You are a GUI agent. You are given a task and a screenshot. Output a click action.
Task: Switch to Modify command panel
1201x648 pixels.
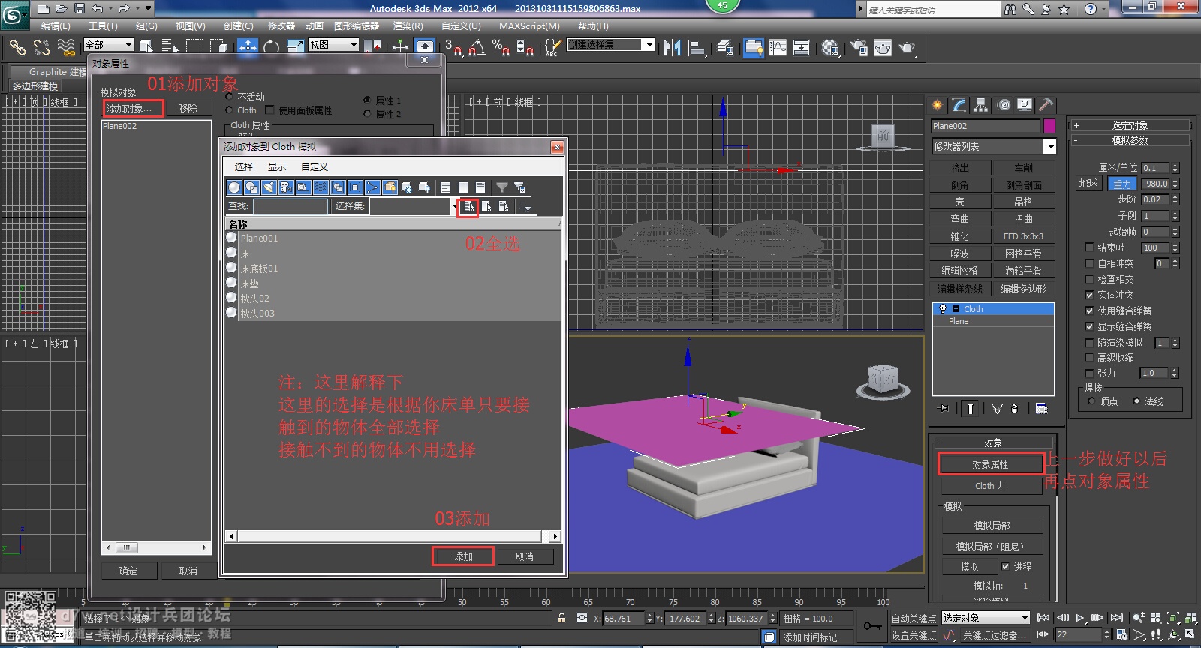click(959, 105)
